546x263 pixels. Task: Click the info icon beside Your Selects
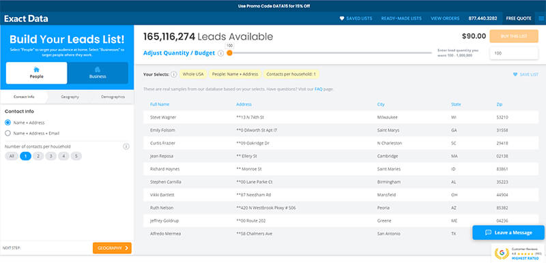coord(174,74)
